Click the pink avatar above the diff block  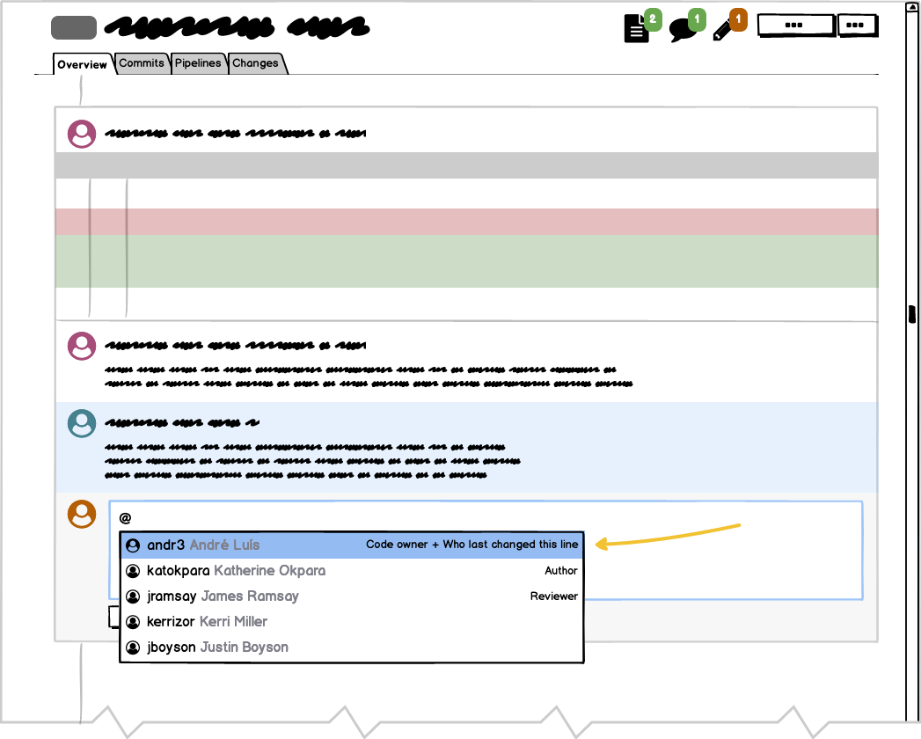[x=82, y=134]
